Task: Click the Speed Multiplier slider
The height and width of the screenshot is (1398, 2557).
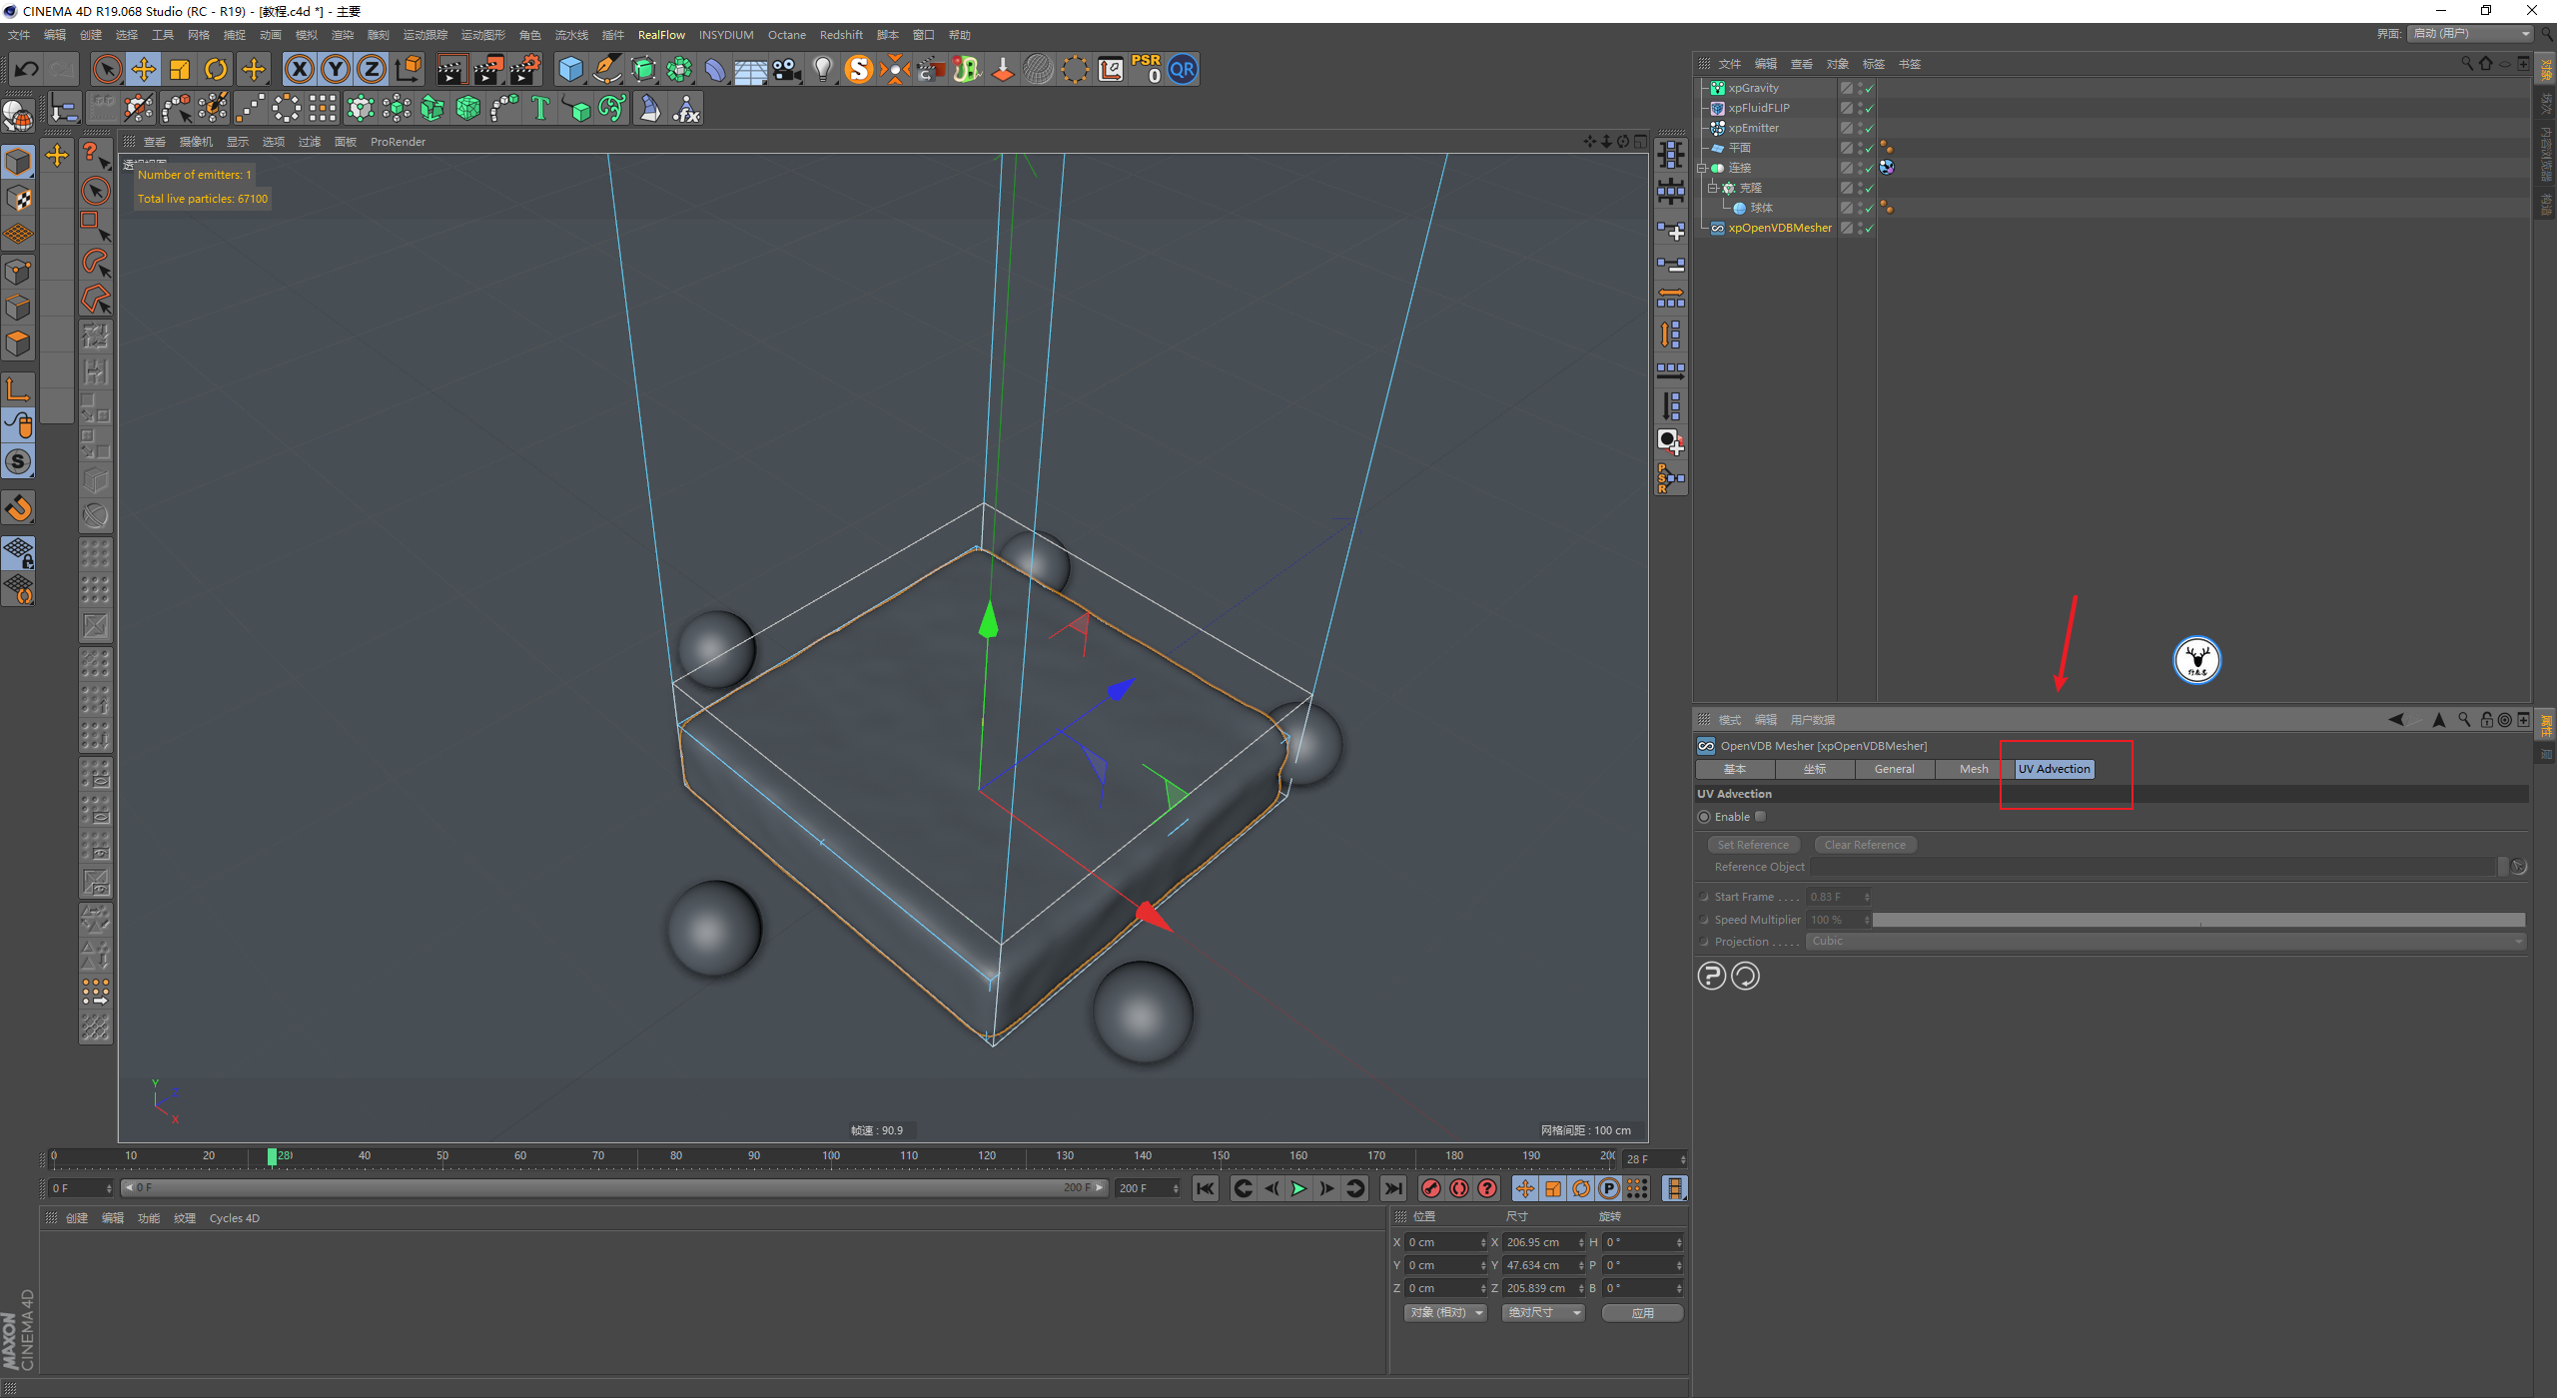Action: (2197, 920)
